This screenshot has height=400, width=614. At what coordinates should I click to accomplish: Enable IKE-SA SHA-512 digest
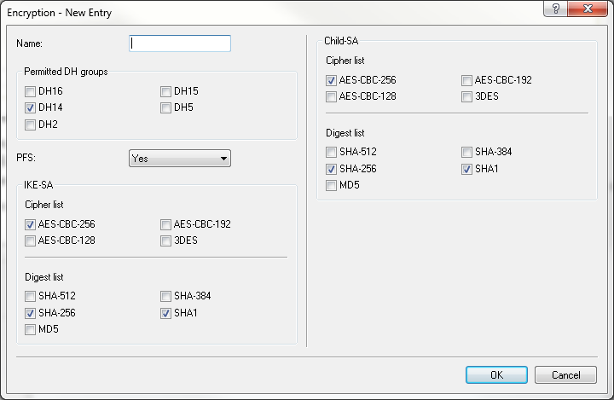click(x=31, y=296)
